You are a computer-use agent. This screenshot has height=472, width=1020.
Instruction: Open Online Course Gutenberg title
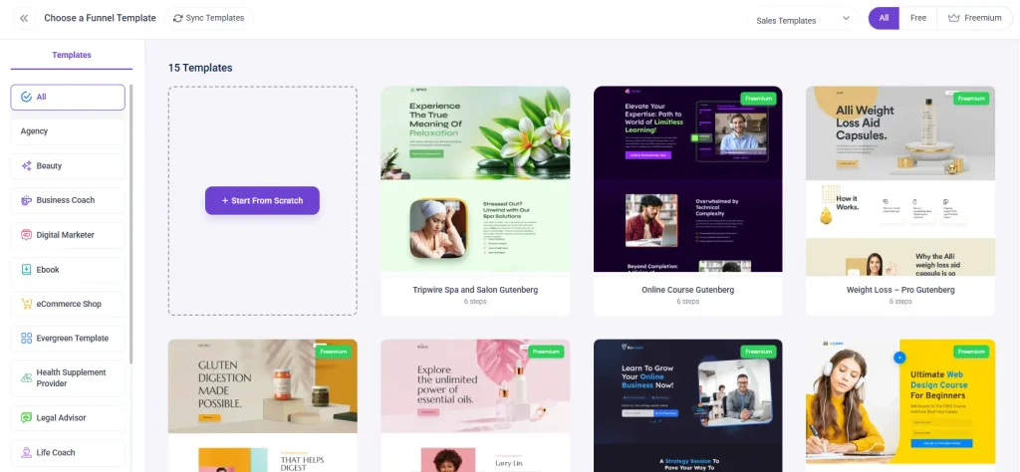[x=687, y=290]
